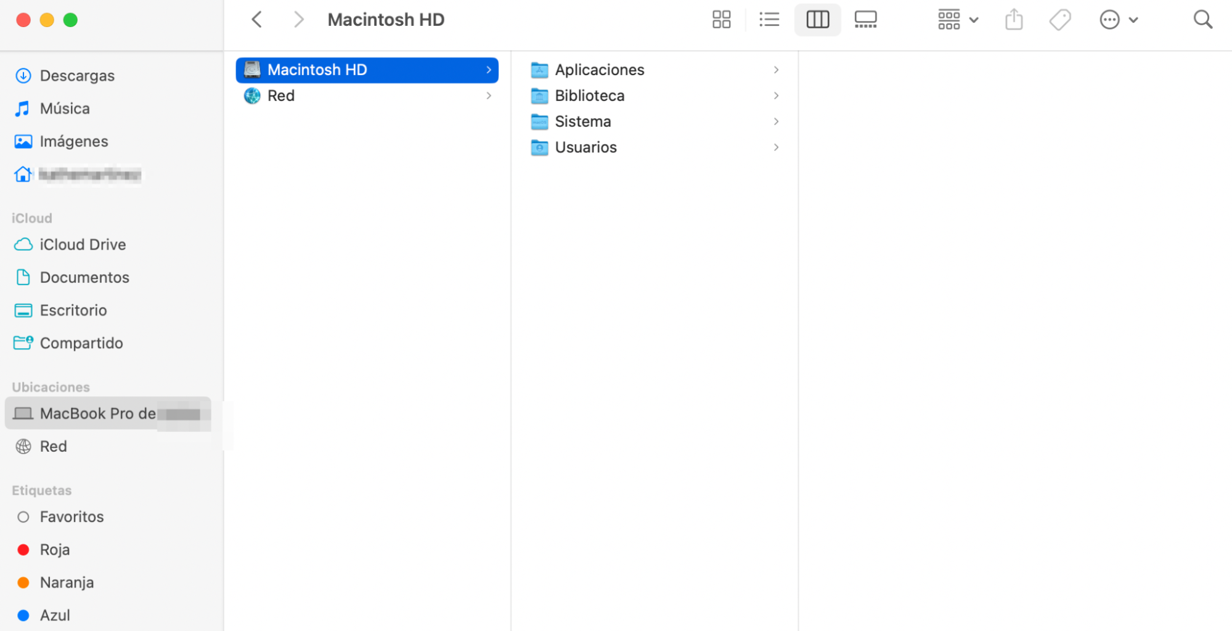Click the Escritorio desktop icon

(23, 311)
